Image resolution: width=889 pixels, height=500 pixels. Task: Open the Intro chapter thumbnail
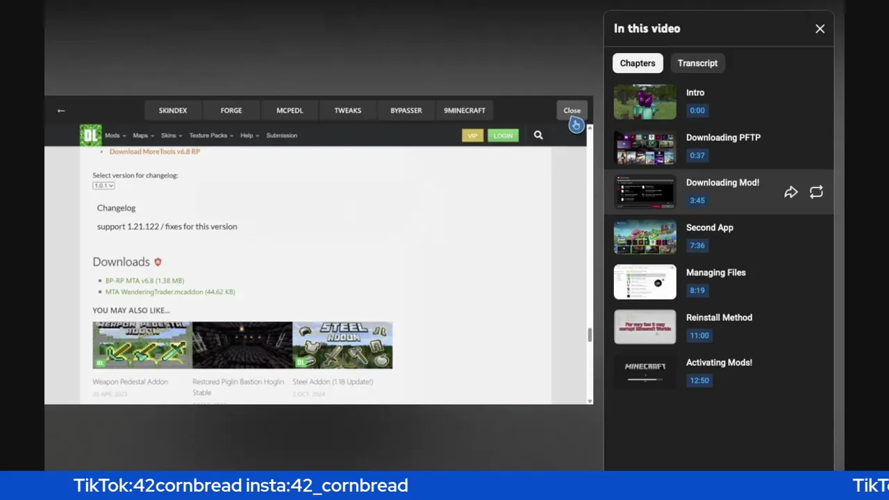[x=645, y=101]
